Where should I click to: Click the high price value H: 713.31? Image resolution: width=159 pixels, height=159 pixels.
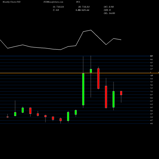pyautogui.click(x=84, y=7)
